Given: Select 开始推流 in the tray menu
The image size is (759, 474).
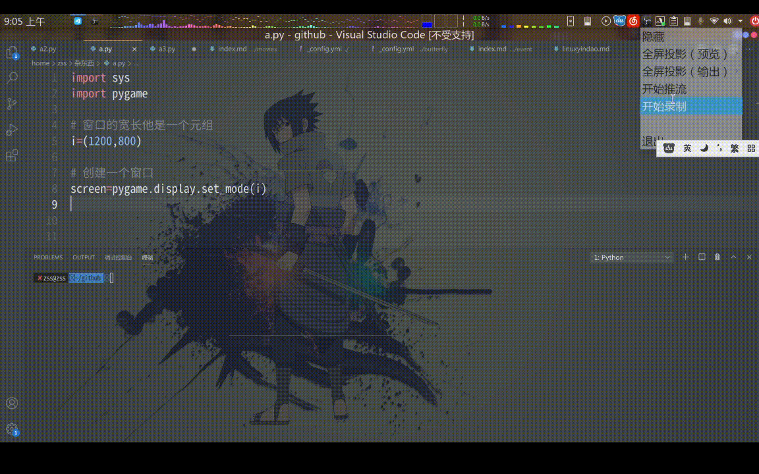Looking at the screenshot, I should pos(690,89).
